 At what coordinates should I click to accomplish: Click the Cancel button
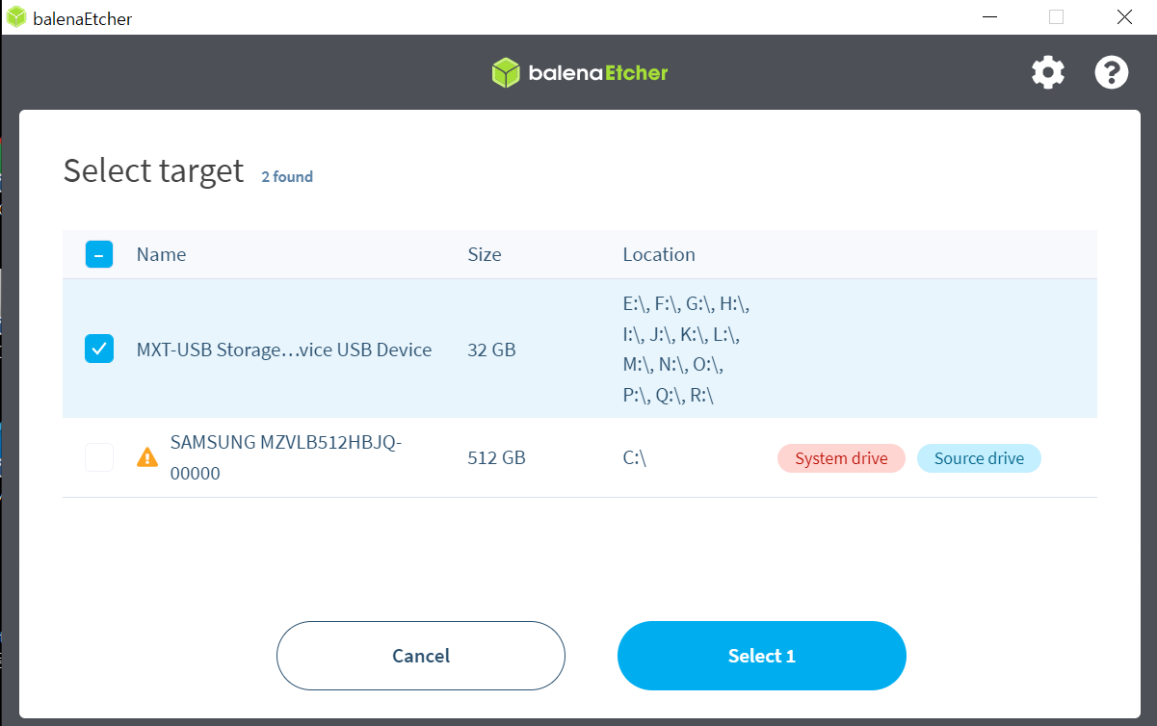point(421,656)
